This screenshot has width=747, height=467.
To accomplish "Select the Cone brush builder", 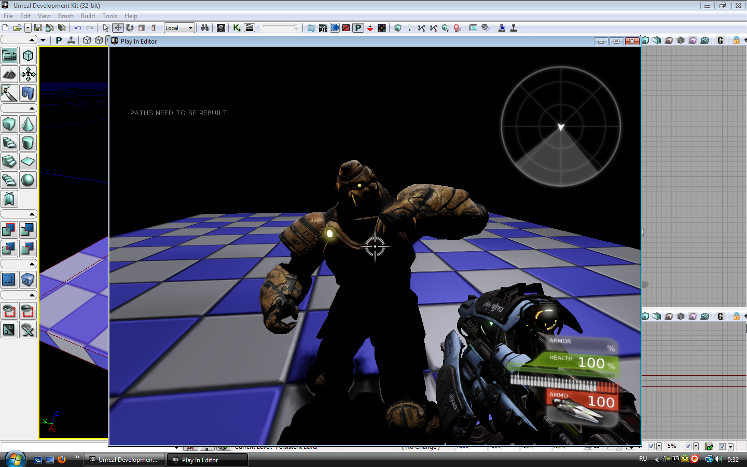I will [x=28, y=125].
